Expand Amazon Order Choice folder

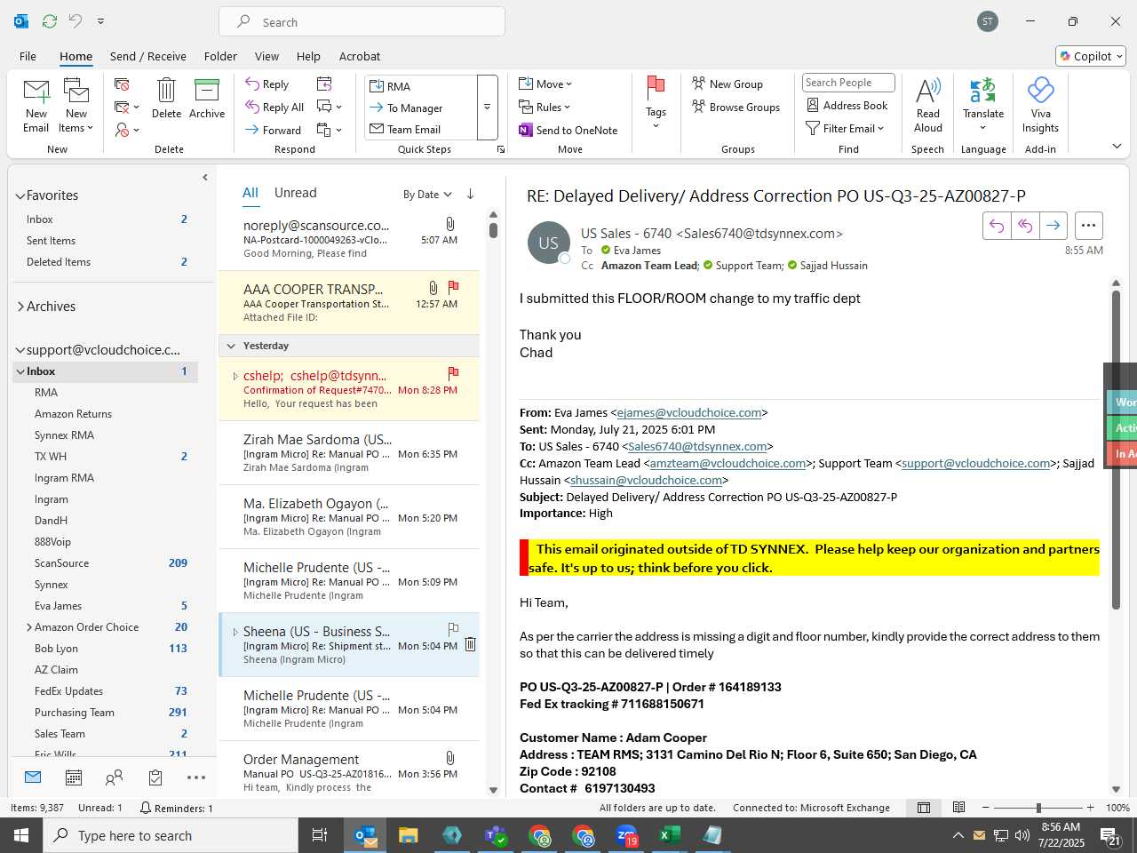pos(29,627)
